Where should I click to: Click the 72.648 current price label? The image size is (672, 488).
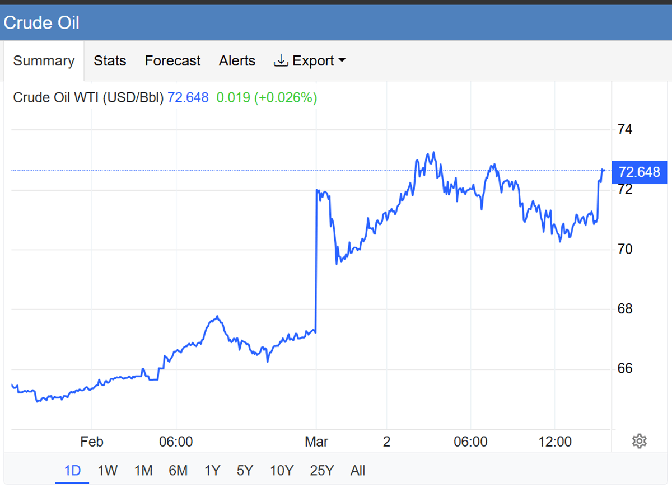[639, 172]
